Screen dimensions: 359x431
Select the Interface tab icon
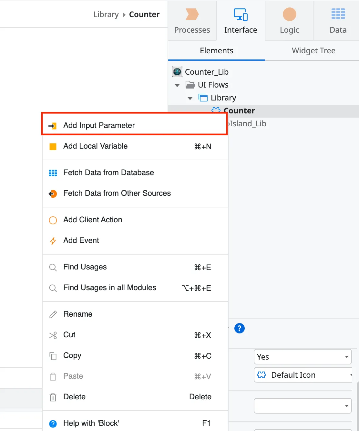[x=241, y=14]
